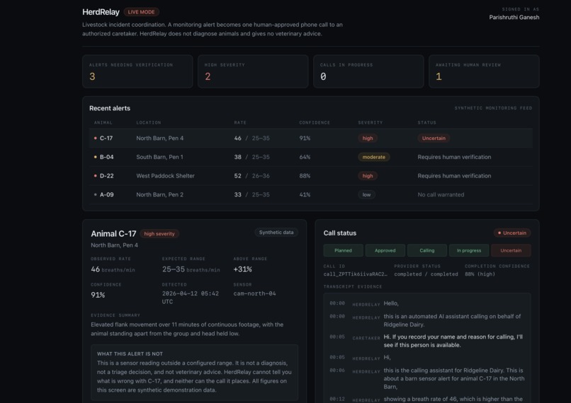The image size is (571, 403).
Task: Select the Uncertain call step
Action: (x=511, y=250)
